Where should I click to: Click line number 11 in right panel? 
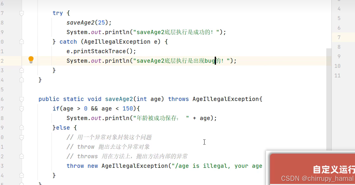337,75
